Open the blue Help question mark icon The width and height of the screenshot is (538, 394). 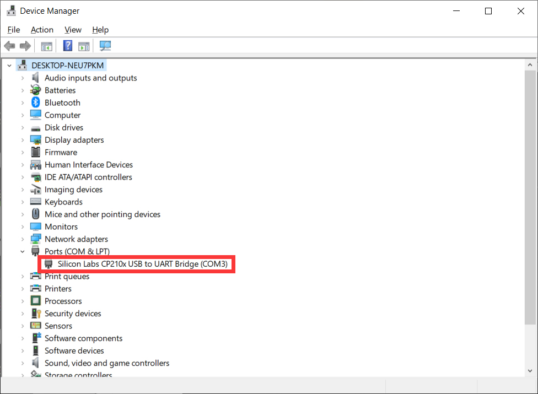[x=68, y=46]
